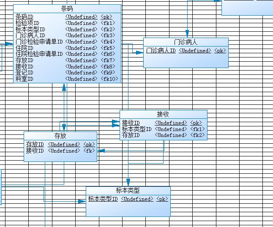273x227 pixels.
Task: Select the <fk6> key marker
Action: point(108,54)
